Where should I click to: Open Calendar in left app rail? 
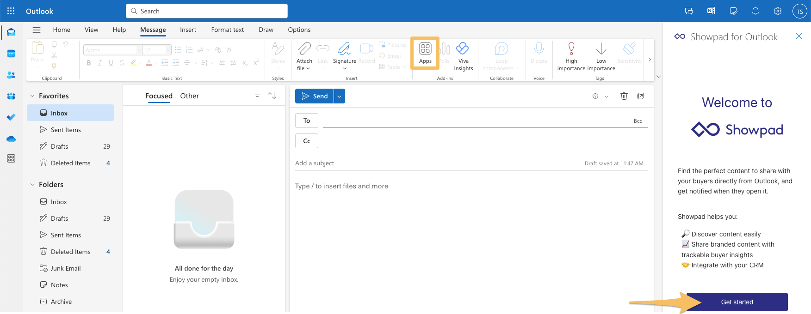click(x=11, y=54)
